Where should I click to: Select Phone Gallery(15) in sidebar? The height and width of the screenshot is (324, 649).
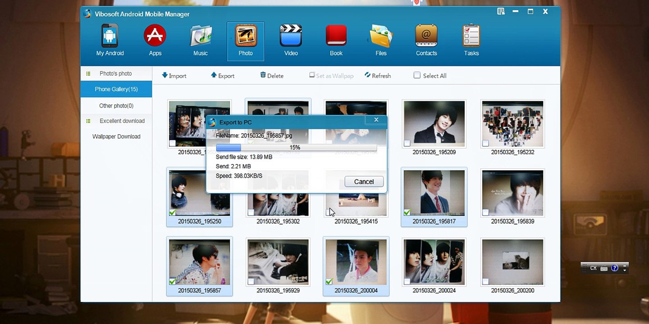point(116,89)
